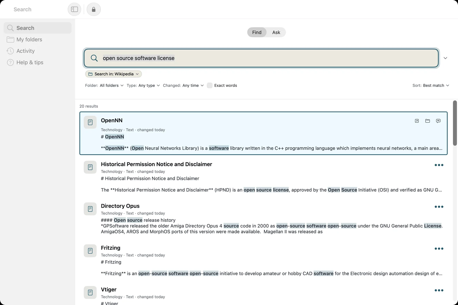Change the Sort: Best match order
This screenshot has width=458, height=305.
coord(431,85)
